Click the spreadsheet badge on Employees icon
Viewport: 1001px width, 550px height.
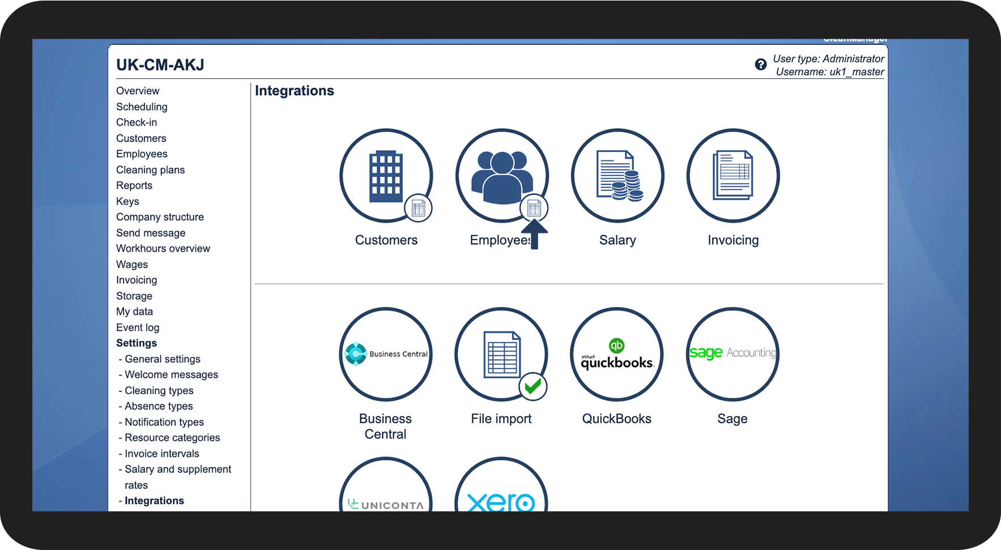[534, 208]
